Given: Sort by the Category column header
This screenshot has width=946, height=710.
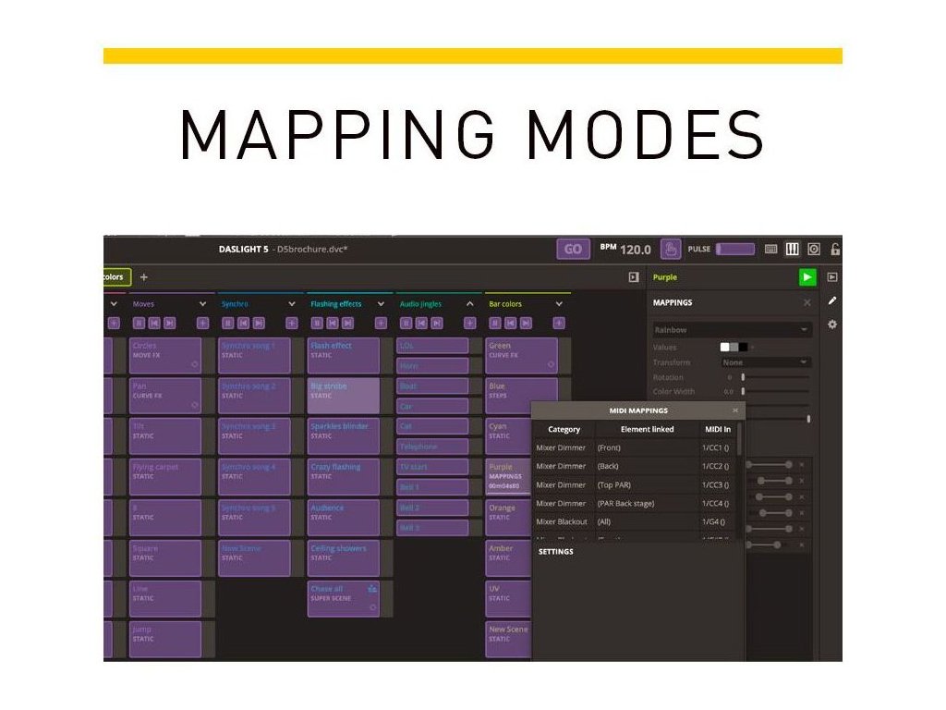Looking at the screenshot, I should click(564, 429).
